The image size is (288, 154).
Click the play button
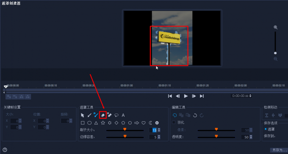(186, 96)
